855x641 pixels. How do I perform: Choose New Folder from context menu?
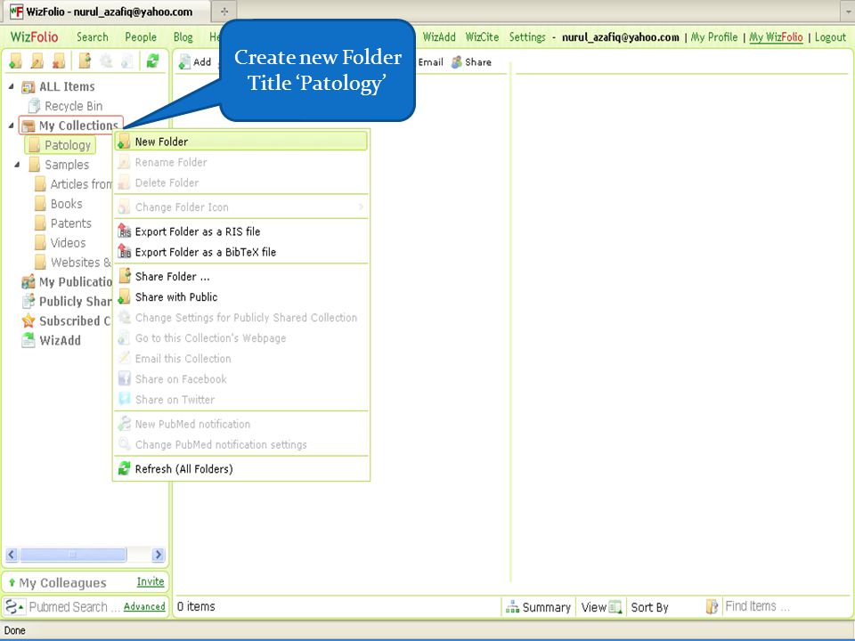pos(241,142)
